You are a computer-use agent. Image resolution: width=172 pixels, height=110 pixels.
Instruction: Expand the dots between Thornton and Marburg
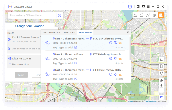coord(88,54)
